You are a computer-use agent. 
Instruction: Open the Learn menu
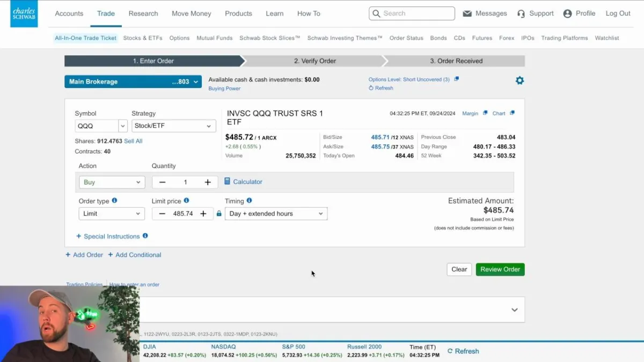tap(275, 13)
